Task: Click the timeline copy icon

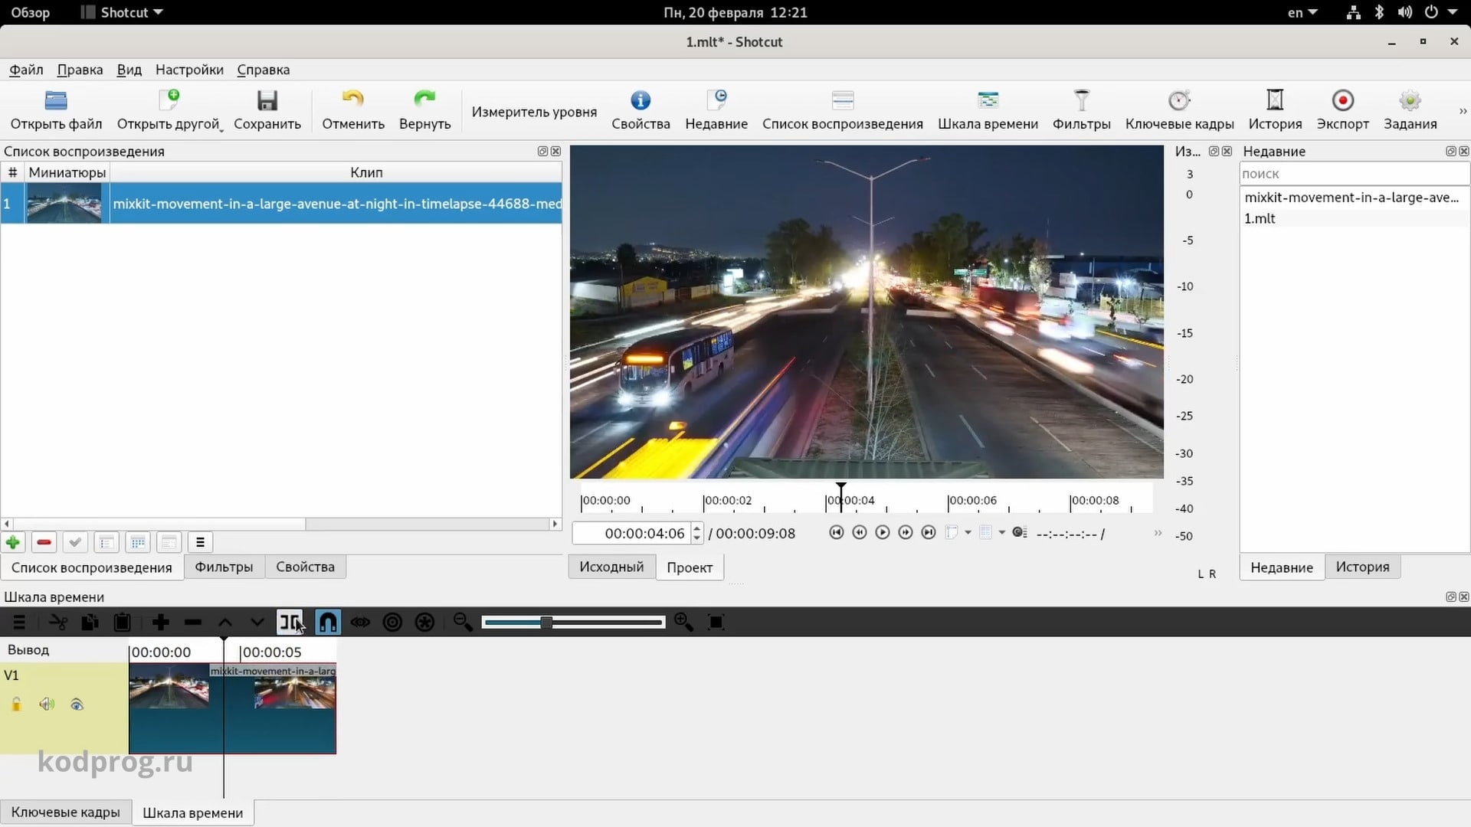Action: pos(90,623)
